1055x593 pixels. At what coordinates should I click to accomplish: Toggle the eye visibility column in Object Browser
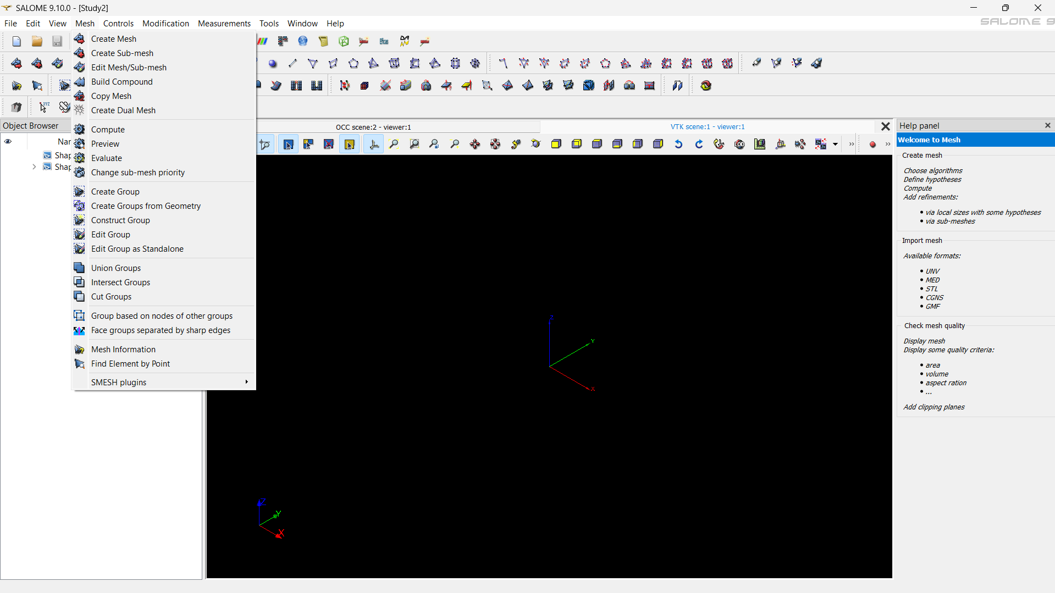point(8,141)
